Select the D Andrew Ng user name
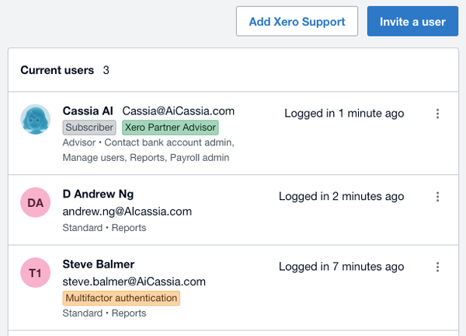Screen dimensions: 466x336 pyautogui.click(x=98, y=194)
